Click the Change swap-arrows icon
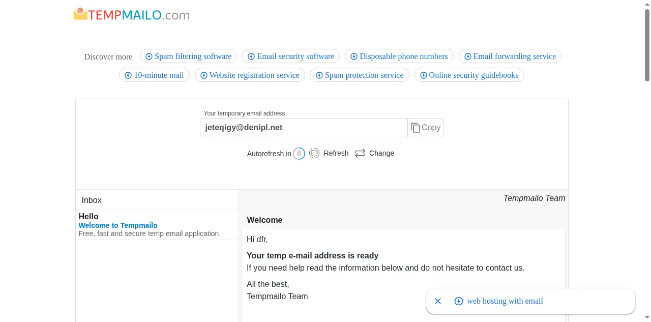This screenshot has height=322, width=651. click(x=360, y=153)
